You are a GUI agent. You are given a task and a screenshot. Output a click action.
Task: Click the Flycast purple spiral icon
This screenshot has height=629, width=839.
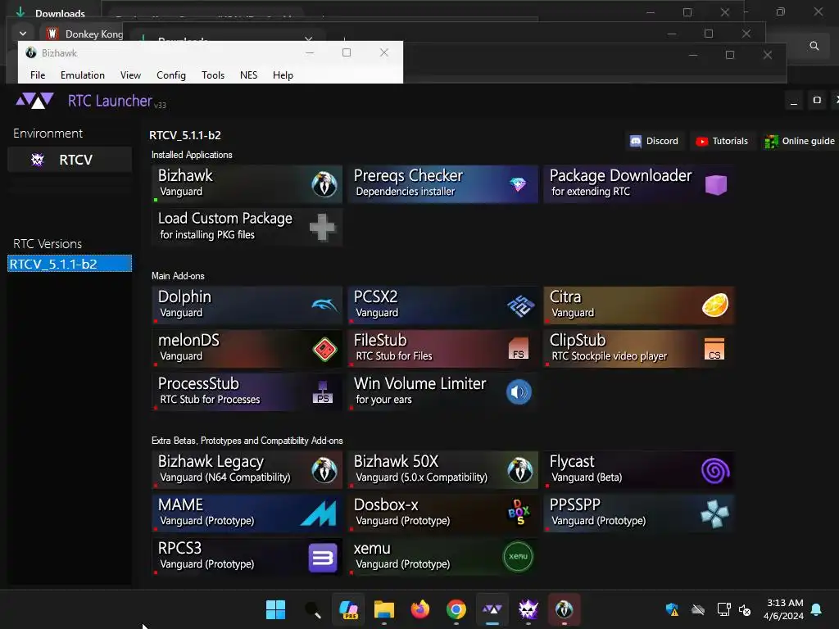coord(715,471)
